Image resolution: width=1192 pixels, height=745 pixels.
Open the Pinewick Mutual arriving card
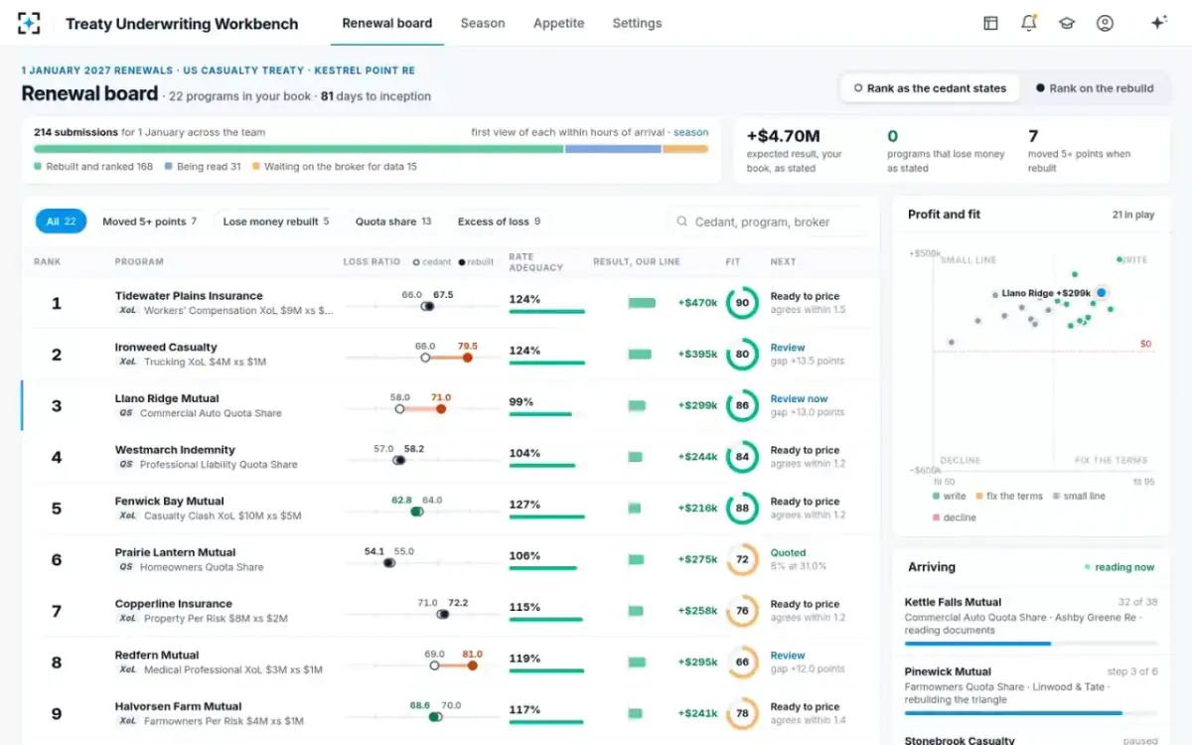1031,688
